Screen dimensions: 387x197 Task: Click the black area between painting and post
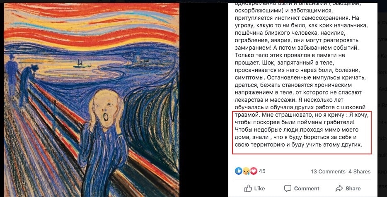(x=204, y=98)
